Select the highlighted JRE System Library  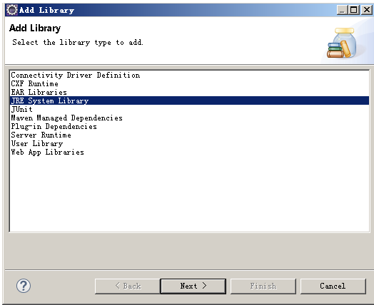coord(190,100)
